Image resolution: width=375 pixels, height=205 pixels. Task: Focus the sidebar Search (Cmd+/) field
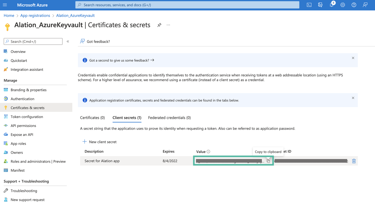pyautogui.click(x=33, y=41)
